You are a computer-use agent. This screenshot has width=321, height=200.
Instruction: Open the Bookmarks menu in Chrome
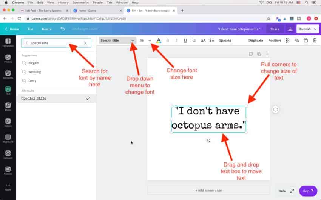point(80,3)
